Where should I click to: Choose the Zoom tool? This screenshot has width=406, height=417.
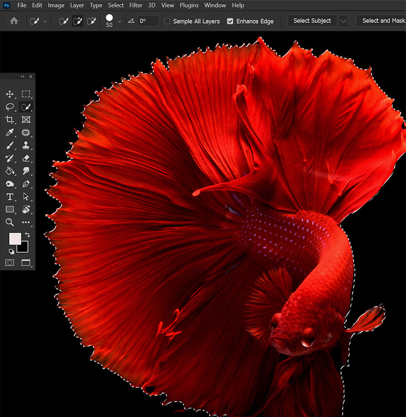(10, 222)
